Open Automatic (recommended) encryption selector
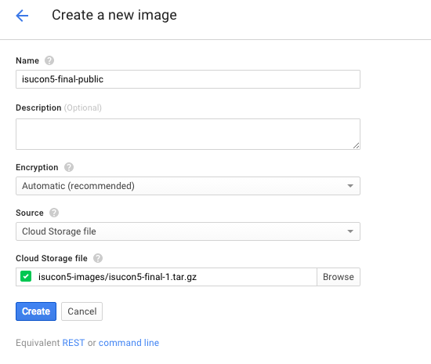 tap(188, 186)
